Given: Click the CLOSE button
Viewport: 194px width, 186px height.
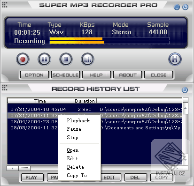Looking at the screenshot, I should coord(158,75).
